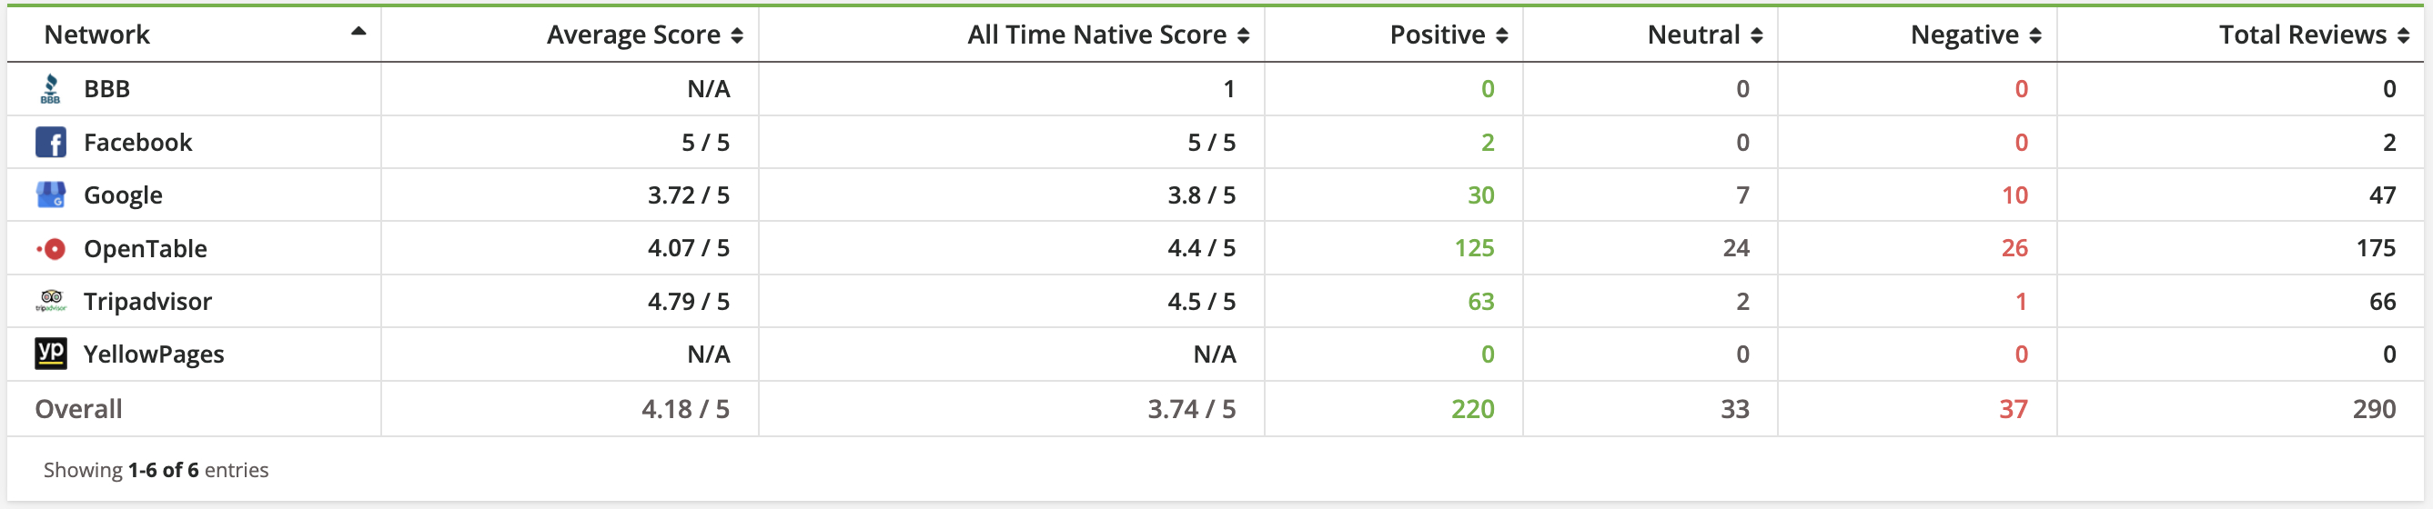Select OpenTable negative count 26
The image size is (2433, 509).
2014,248
